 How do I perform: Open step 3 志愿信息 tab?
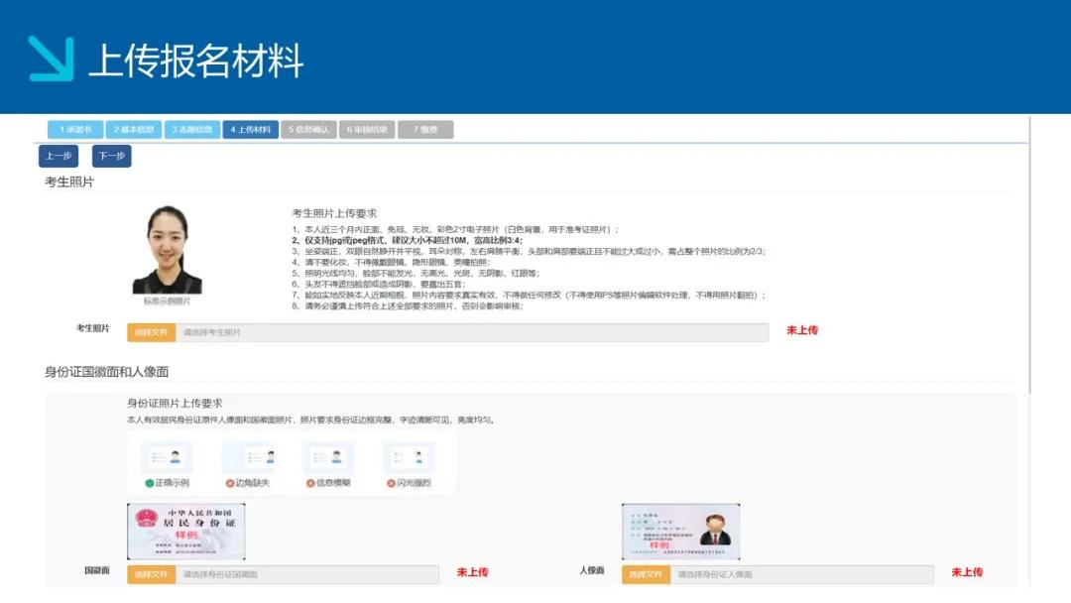pos(191,130)
